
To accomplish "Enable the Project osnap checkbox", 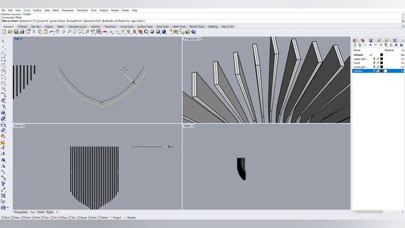I will 111,218.
